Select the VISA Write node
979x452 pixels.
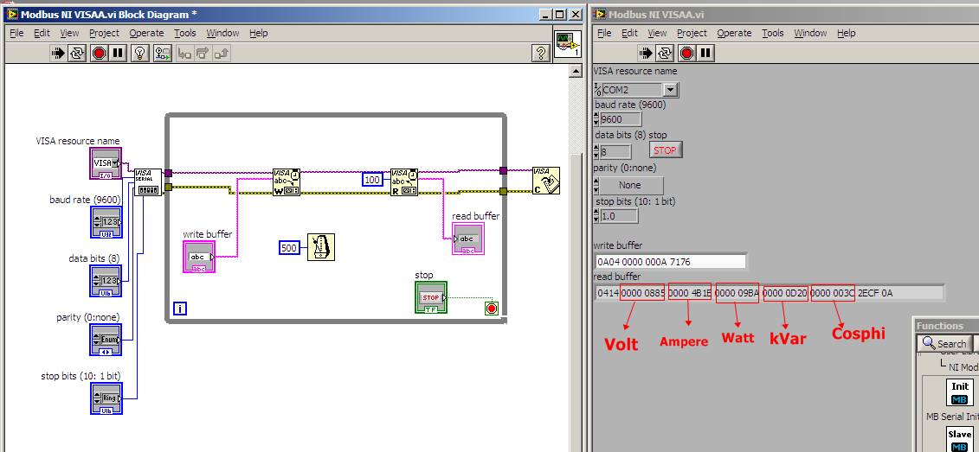pyautogui.click(x=286, y=182)
